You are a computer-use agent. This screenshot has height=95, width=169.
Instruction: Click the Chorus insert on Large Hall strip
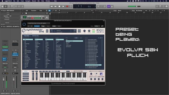(x=15, y=52)
